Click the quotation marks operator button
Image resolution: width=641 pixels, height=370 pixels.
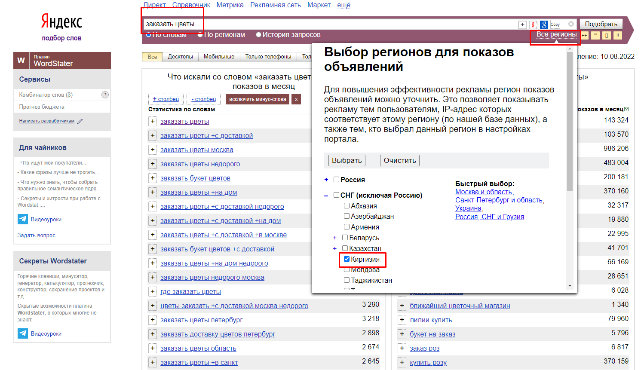(x=595, y=35)
